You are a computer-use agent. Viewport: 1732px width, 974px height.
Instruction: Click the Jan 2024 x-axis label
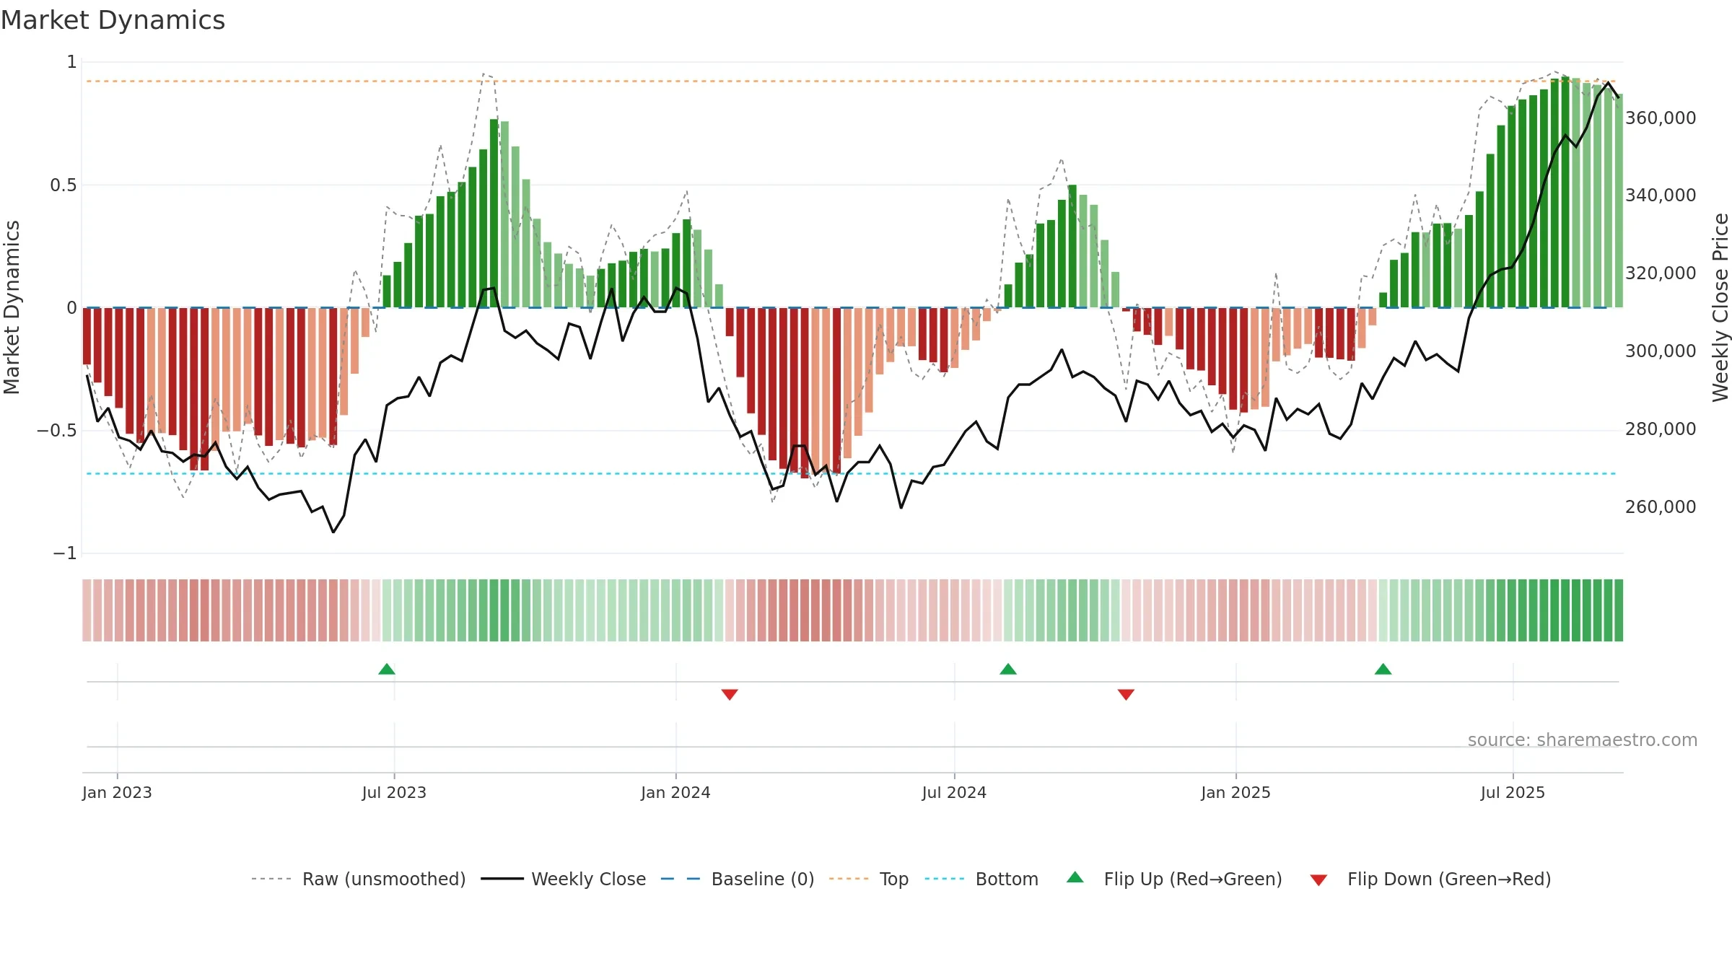click(675, 792)
